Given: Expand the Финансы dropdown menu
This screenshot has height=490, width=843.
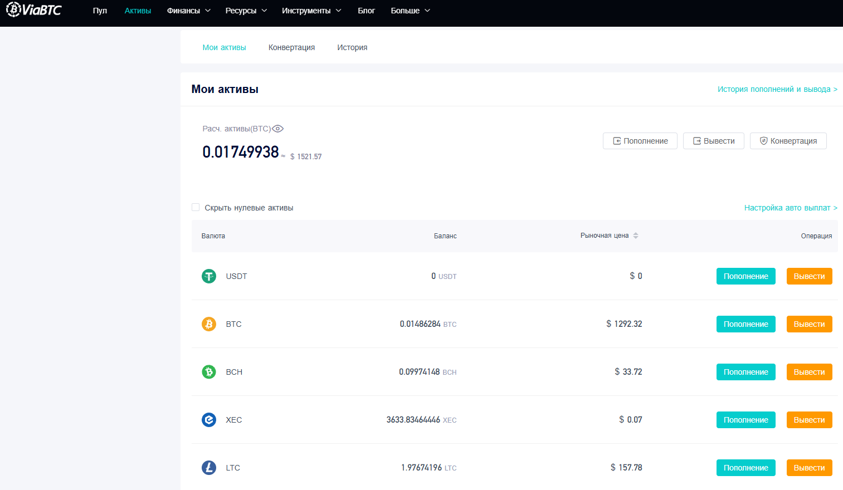Looking at the screenshot, I should click(189, 11).
